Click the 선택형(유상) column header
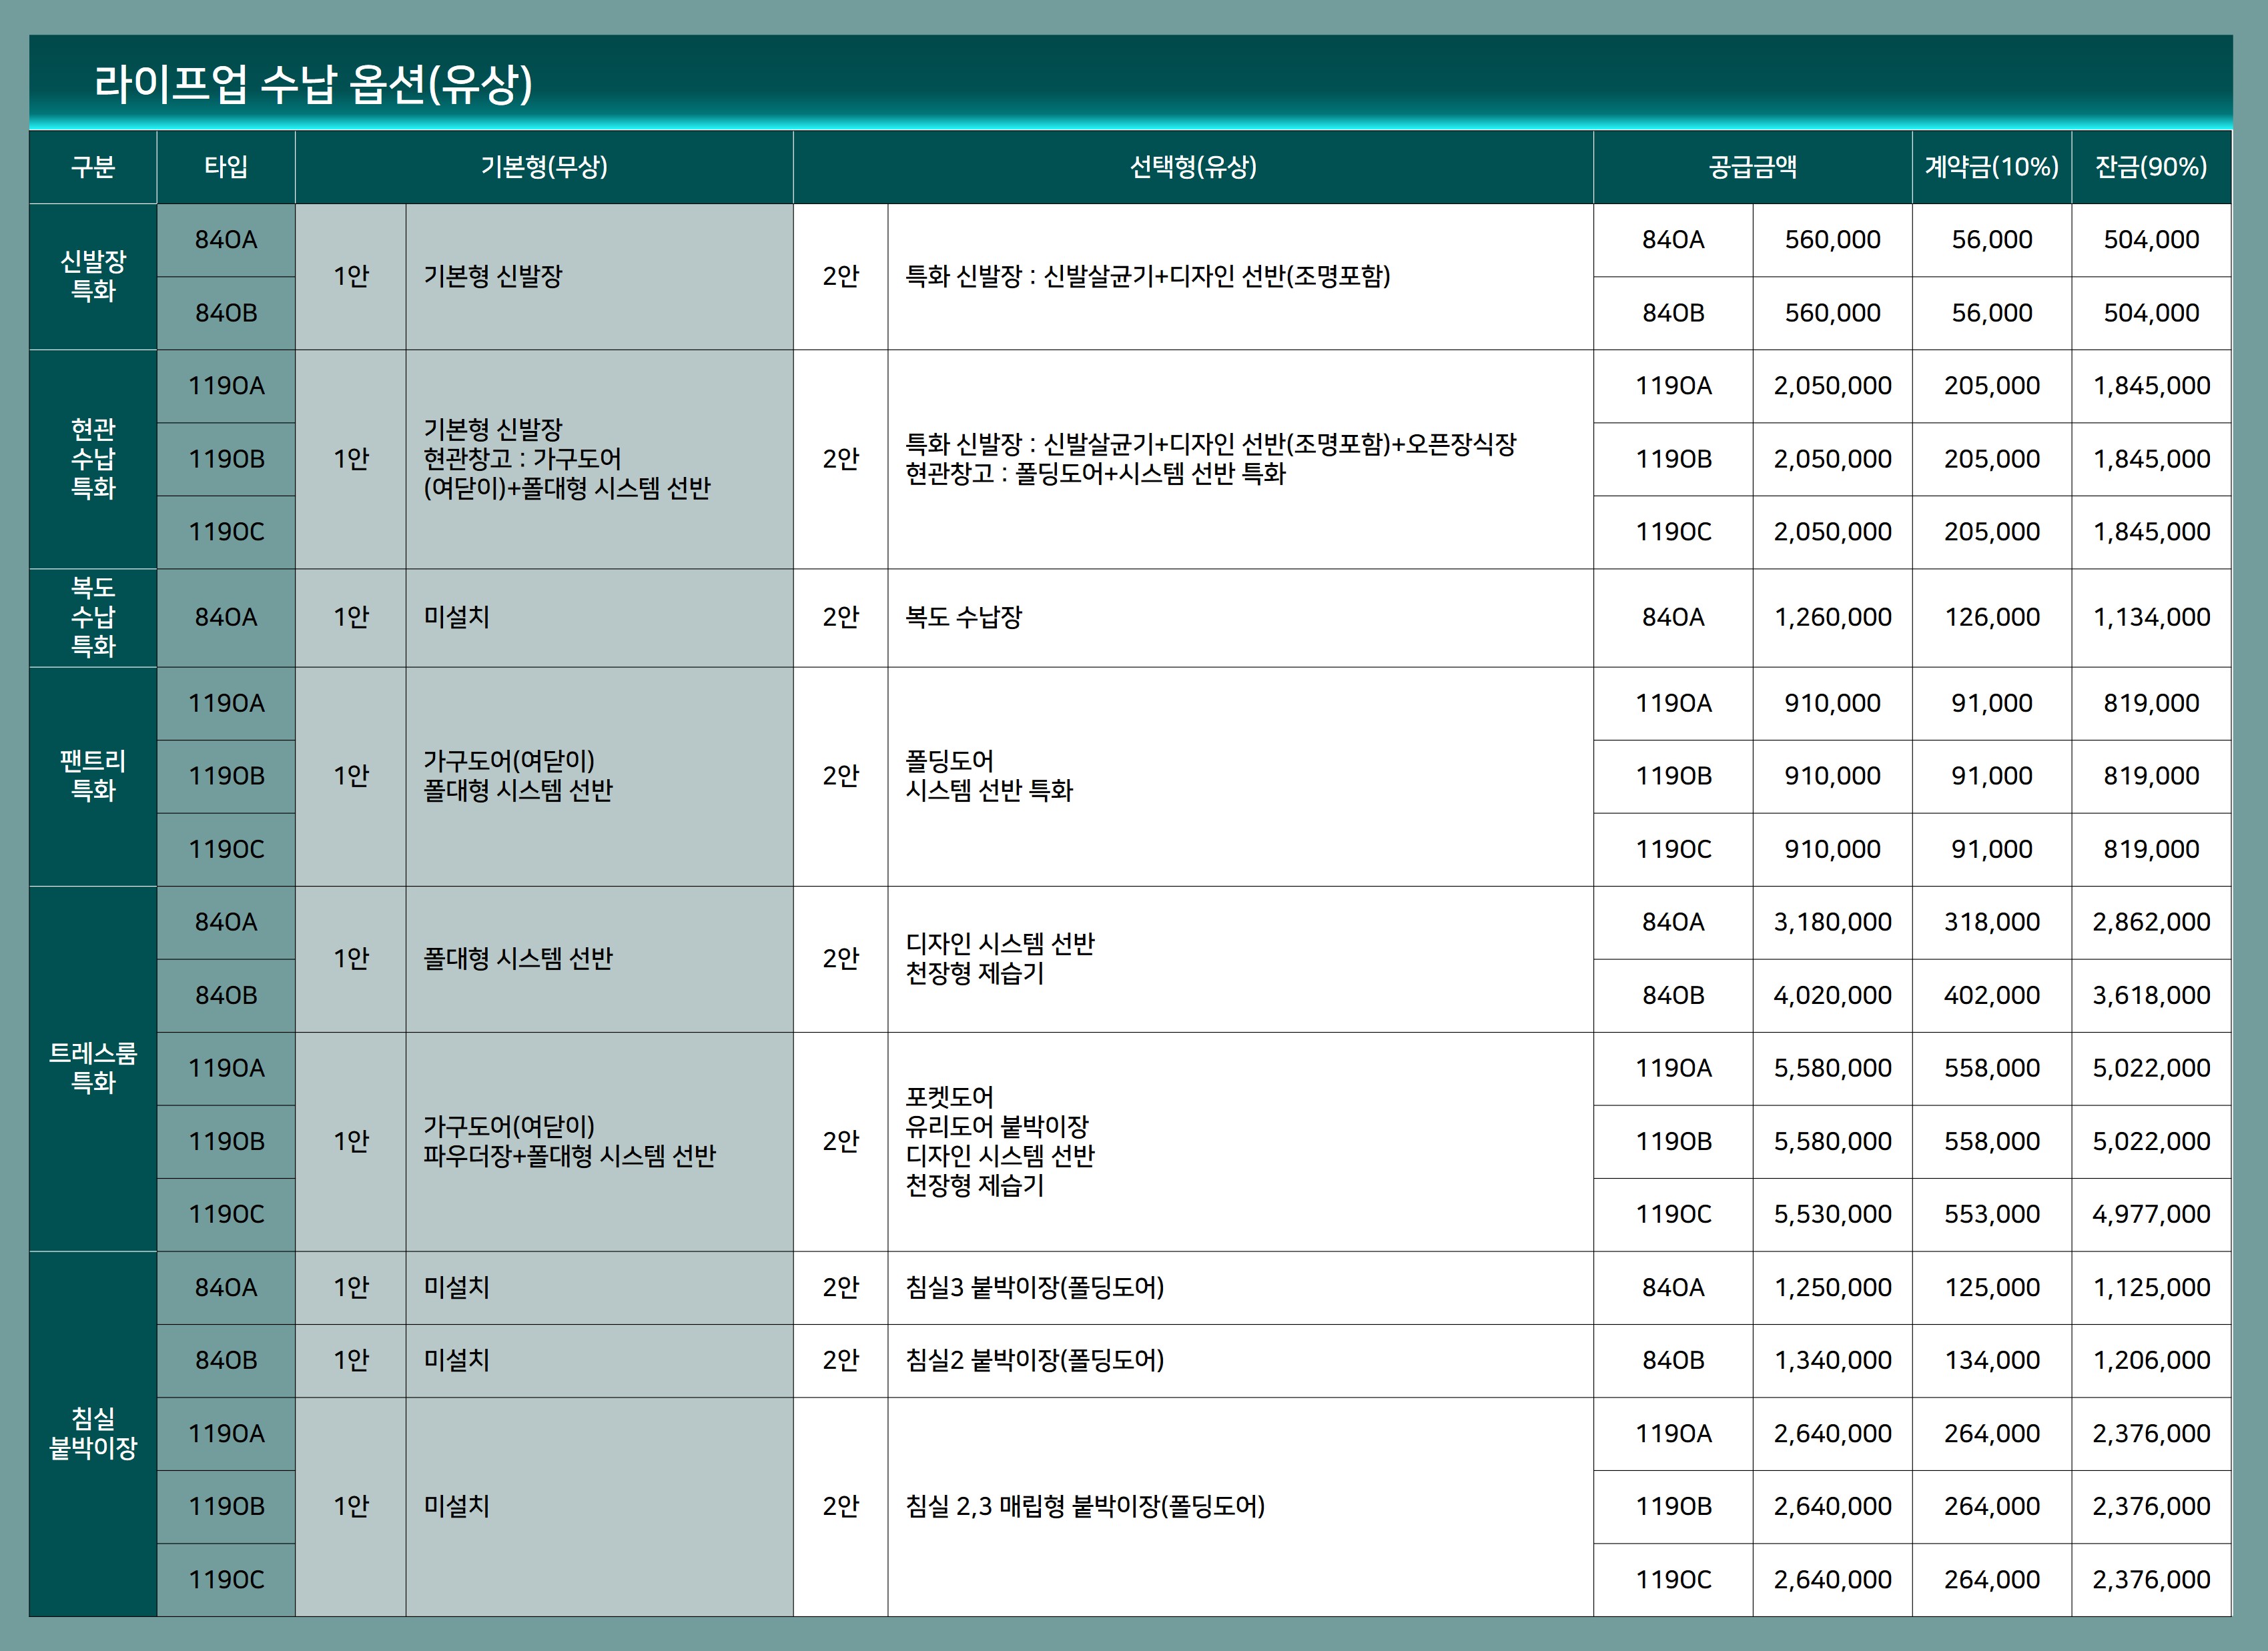This screenshot has width=2268, height=1651. coord(1193,167)
